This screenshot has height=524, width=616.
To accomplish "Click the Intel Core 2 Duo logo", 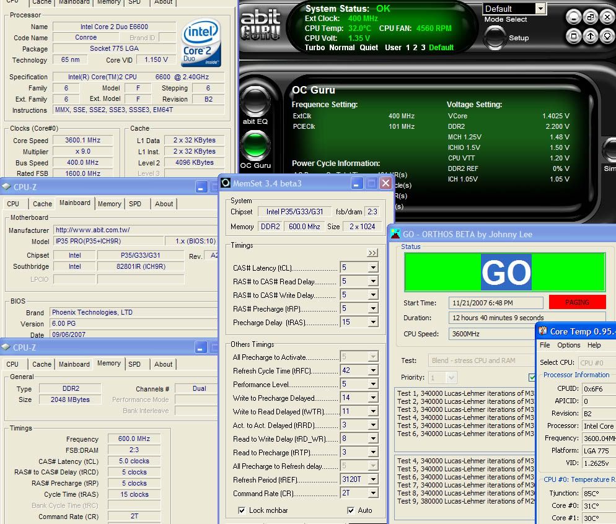I will (201, 43).
